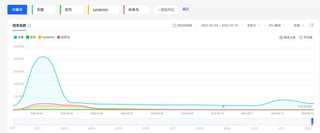Image resolution: width=320 pixels, height=133 pixels.
Task: Expand the PC+移动 device dropdown
Action: pyautogui.click(x=276, y=25)
